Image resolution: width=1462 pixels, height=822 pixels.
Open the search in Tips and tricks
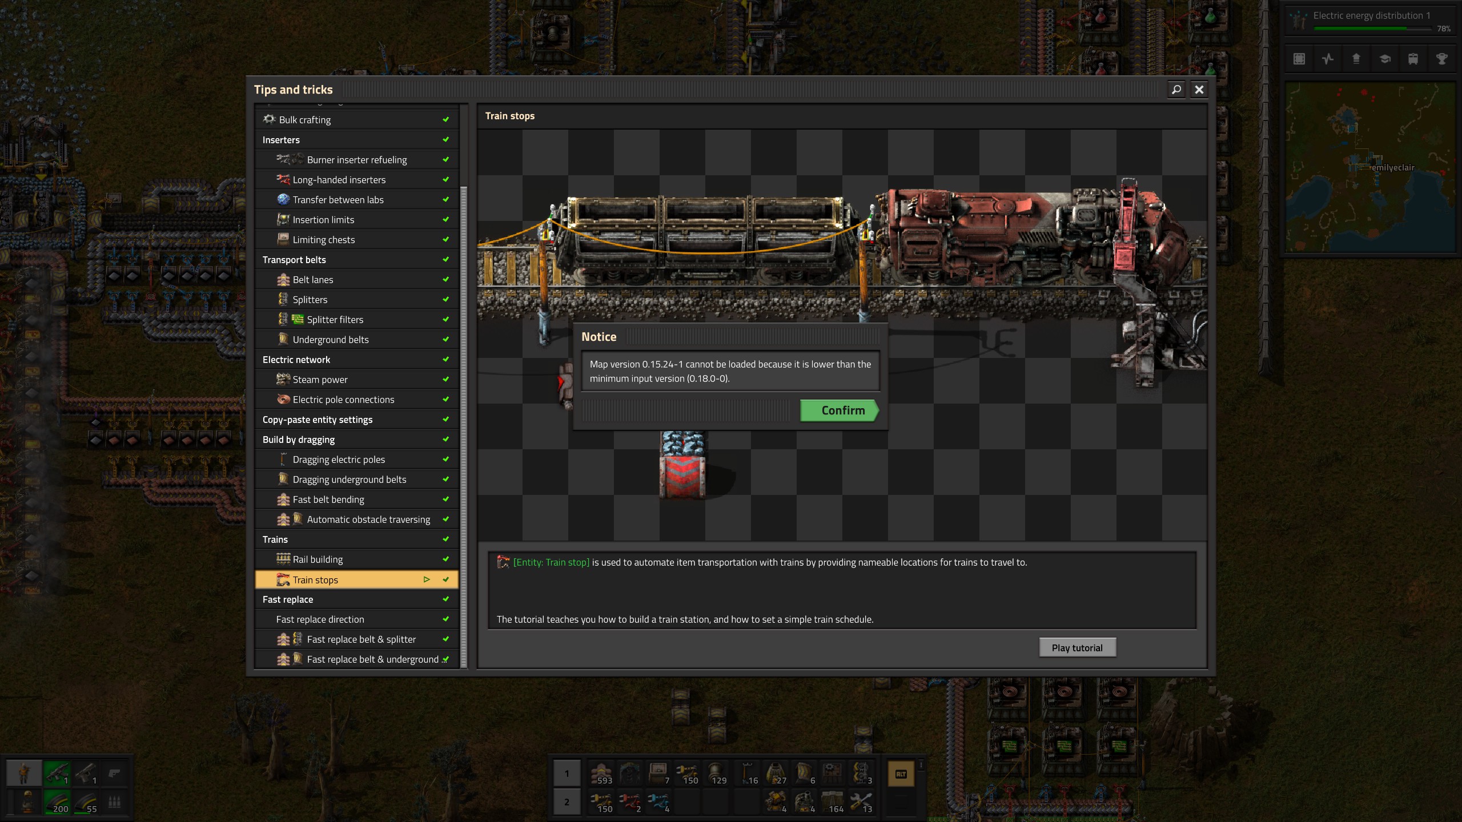[x=1176, y=90]
